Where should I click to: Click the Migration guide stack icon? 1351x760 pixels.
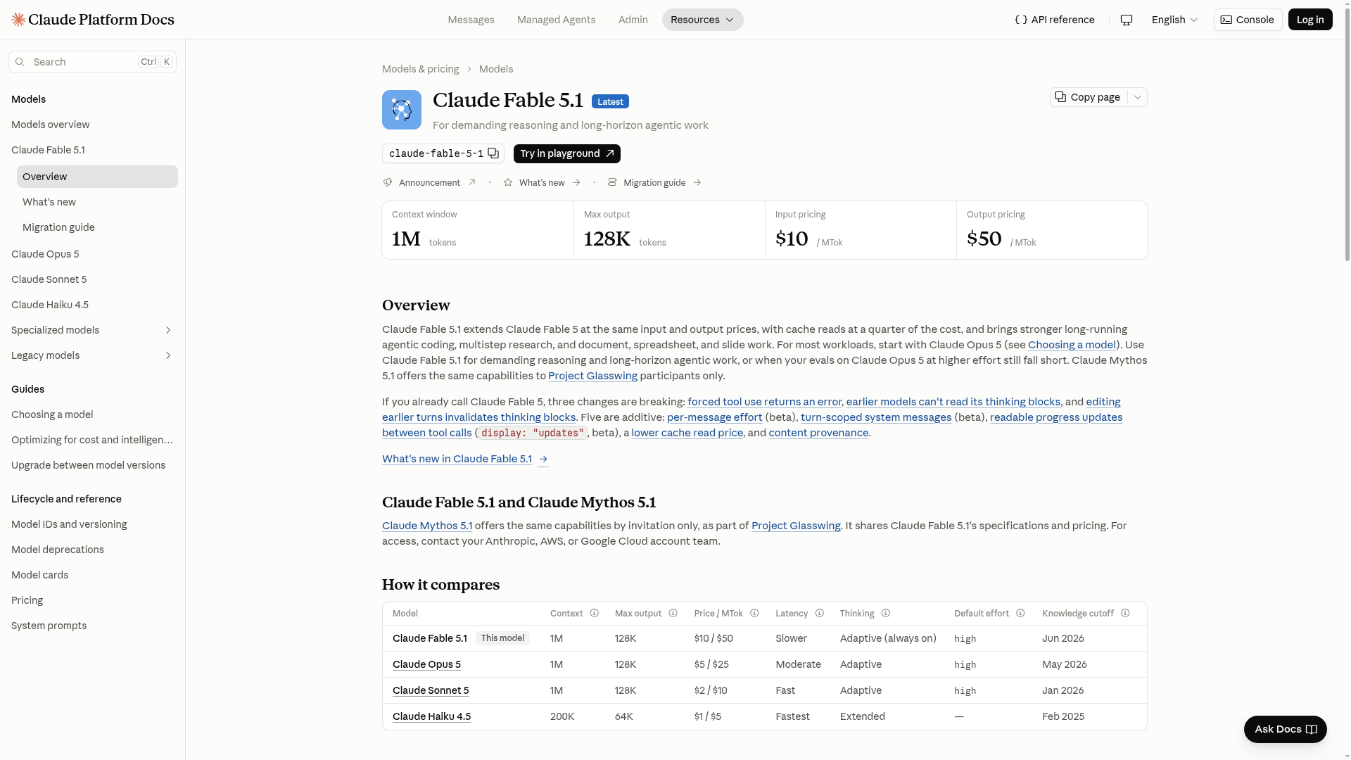tap(612, 182)
